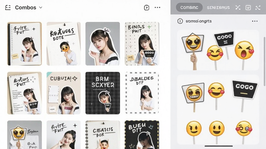Screen dimensions: 266x149
Task: Open the three-dot menu on the samooiongrts row
Action: (x=255, y=21)
